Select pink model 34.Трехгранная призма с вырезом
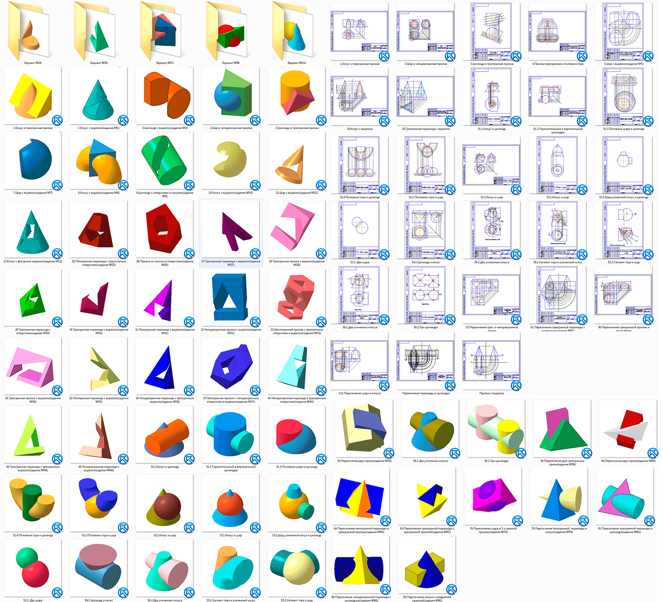The image size is (663, 602). [x=33, y=366]
